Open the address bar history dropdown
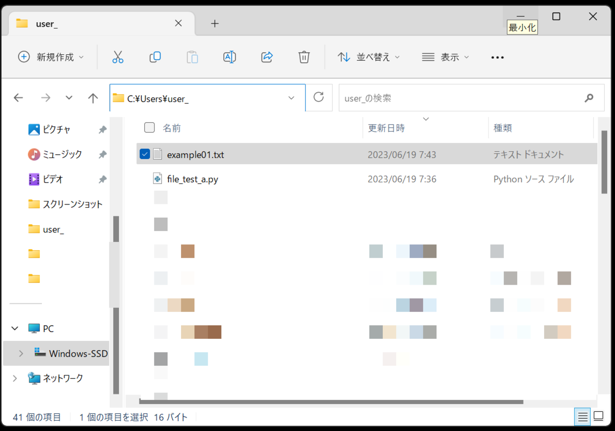 pyautogui.click(x=291, y=98)
